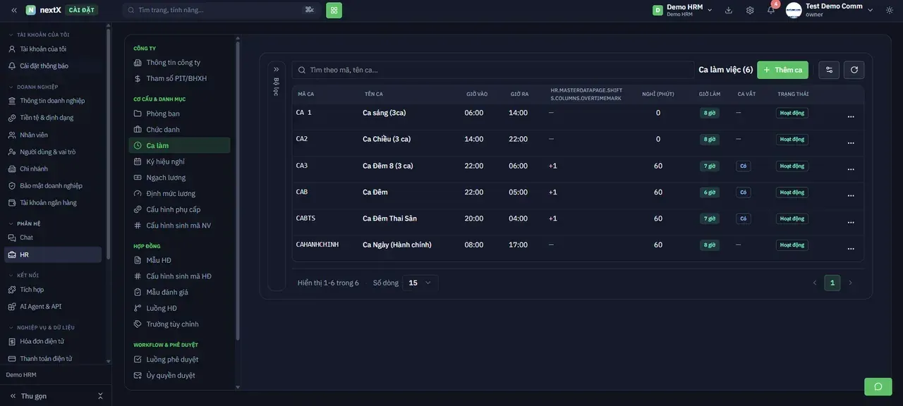
Task: Click the settings submenu vertical scrollbar
Action: [x=238, y=190]
